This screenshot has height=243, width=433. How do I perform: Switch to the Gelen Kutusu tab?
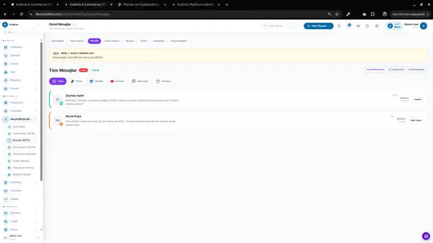(77, 41)
